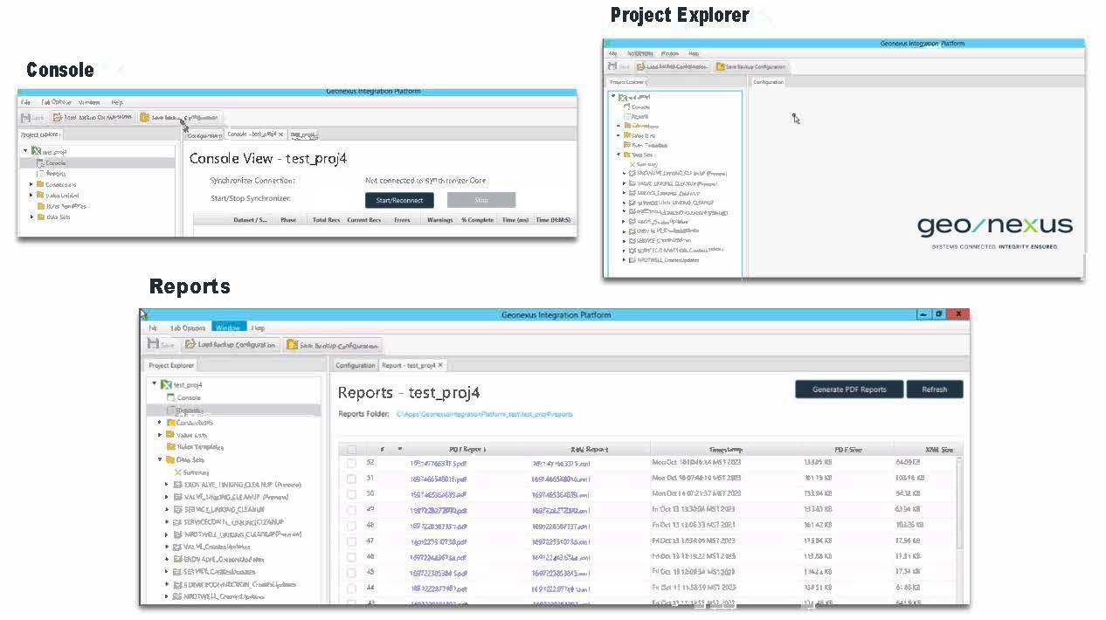
Task: Toggle the select-all checkbox in reports table header
Action: click(x=351, y=450)
